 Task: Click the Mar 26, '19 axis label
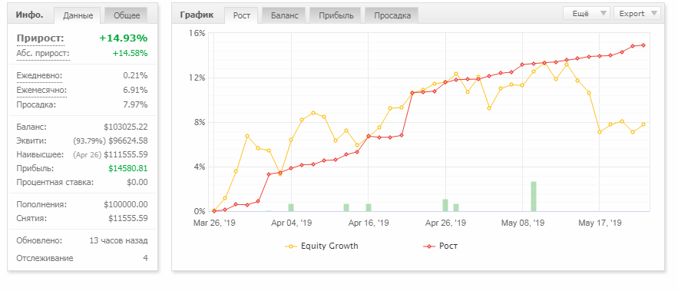pyautogui.click(x=214, y=223)
